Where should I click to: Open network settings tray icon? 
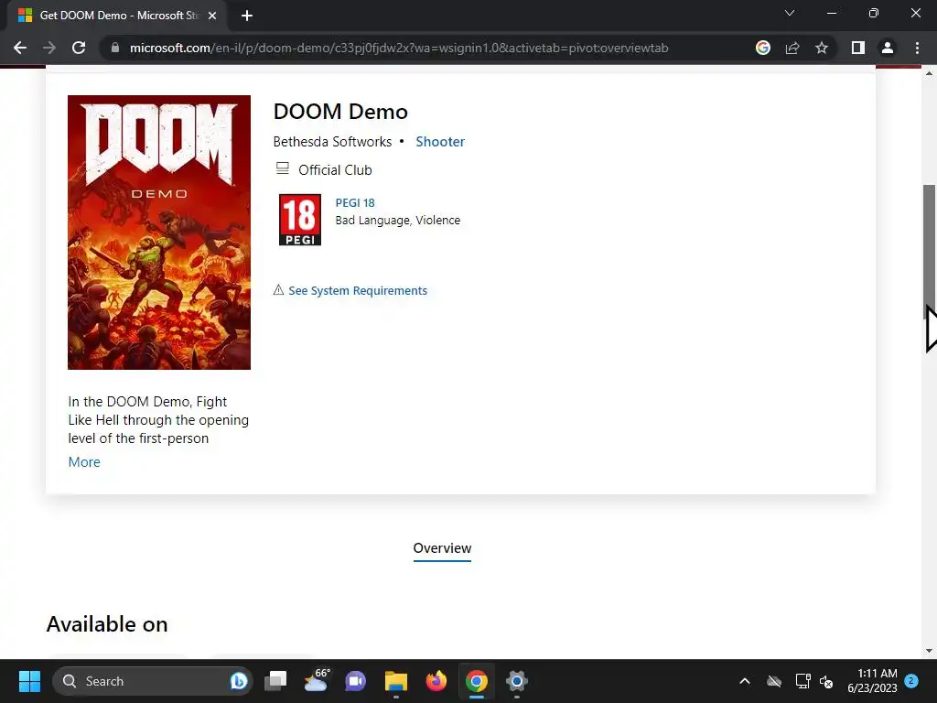802,681
